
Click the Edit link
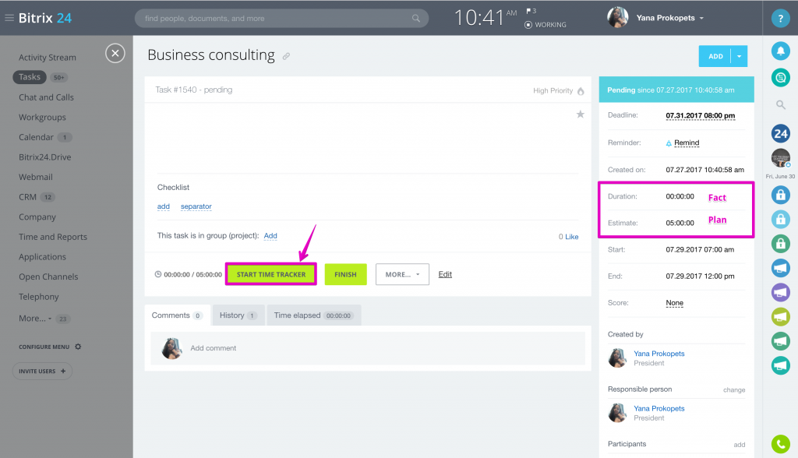pyautogui.click(x=445, y=274)
